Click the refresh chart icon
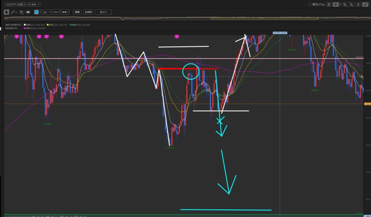This screenshot has width=371, height=217. click(x=358, y=4)
